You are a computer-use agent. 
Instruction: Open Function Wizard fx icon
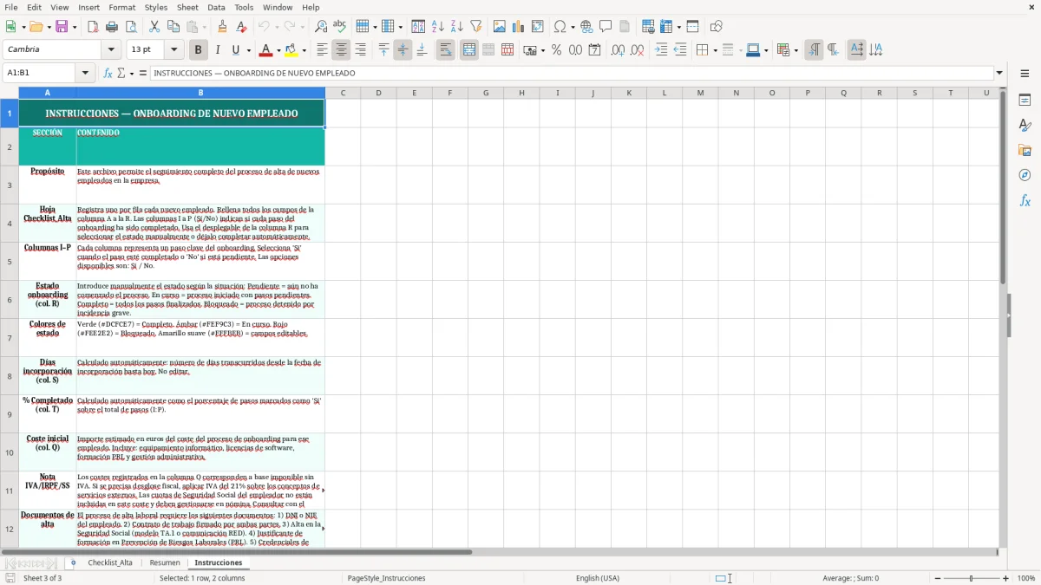coord(108,73)
